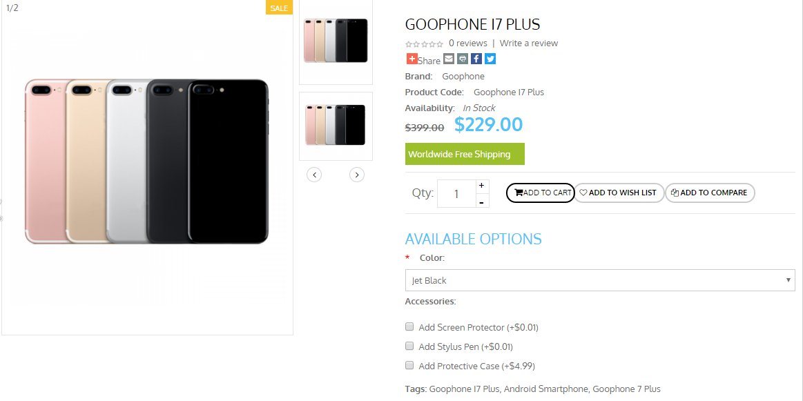Click the print icon
The image size is (803, 401).
click(463, 59)
